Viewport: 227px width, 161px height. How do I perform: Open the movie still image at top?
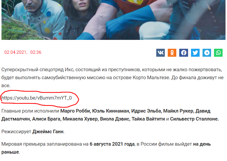pos(113,20)
